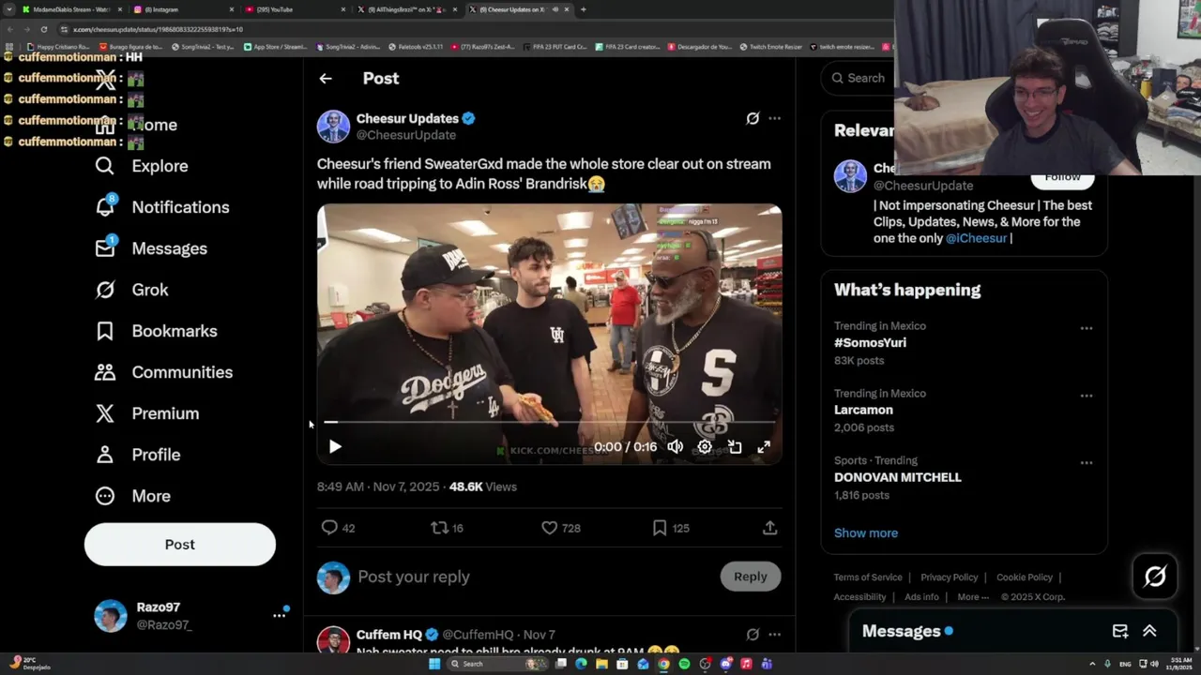The width and height of the screenshot is (1201, 675).
Task: Open Spotify from the taskbar
Action: (x=684, y=664)
